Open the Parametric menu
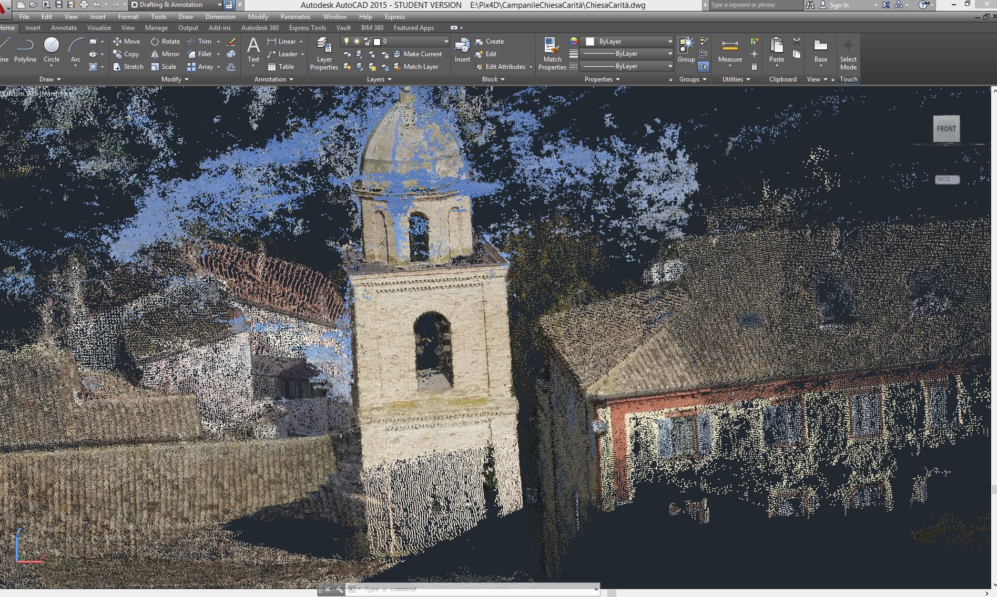 tap(295, 17)
